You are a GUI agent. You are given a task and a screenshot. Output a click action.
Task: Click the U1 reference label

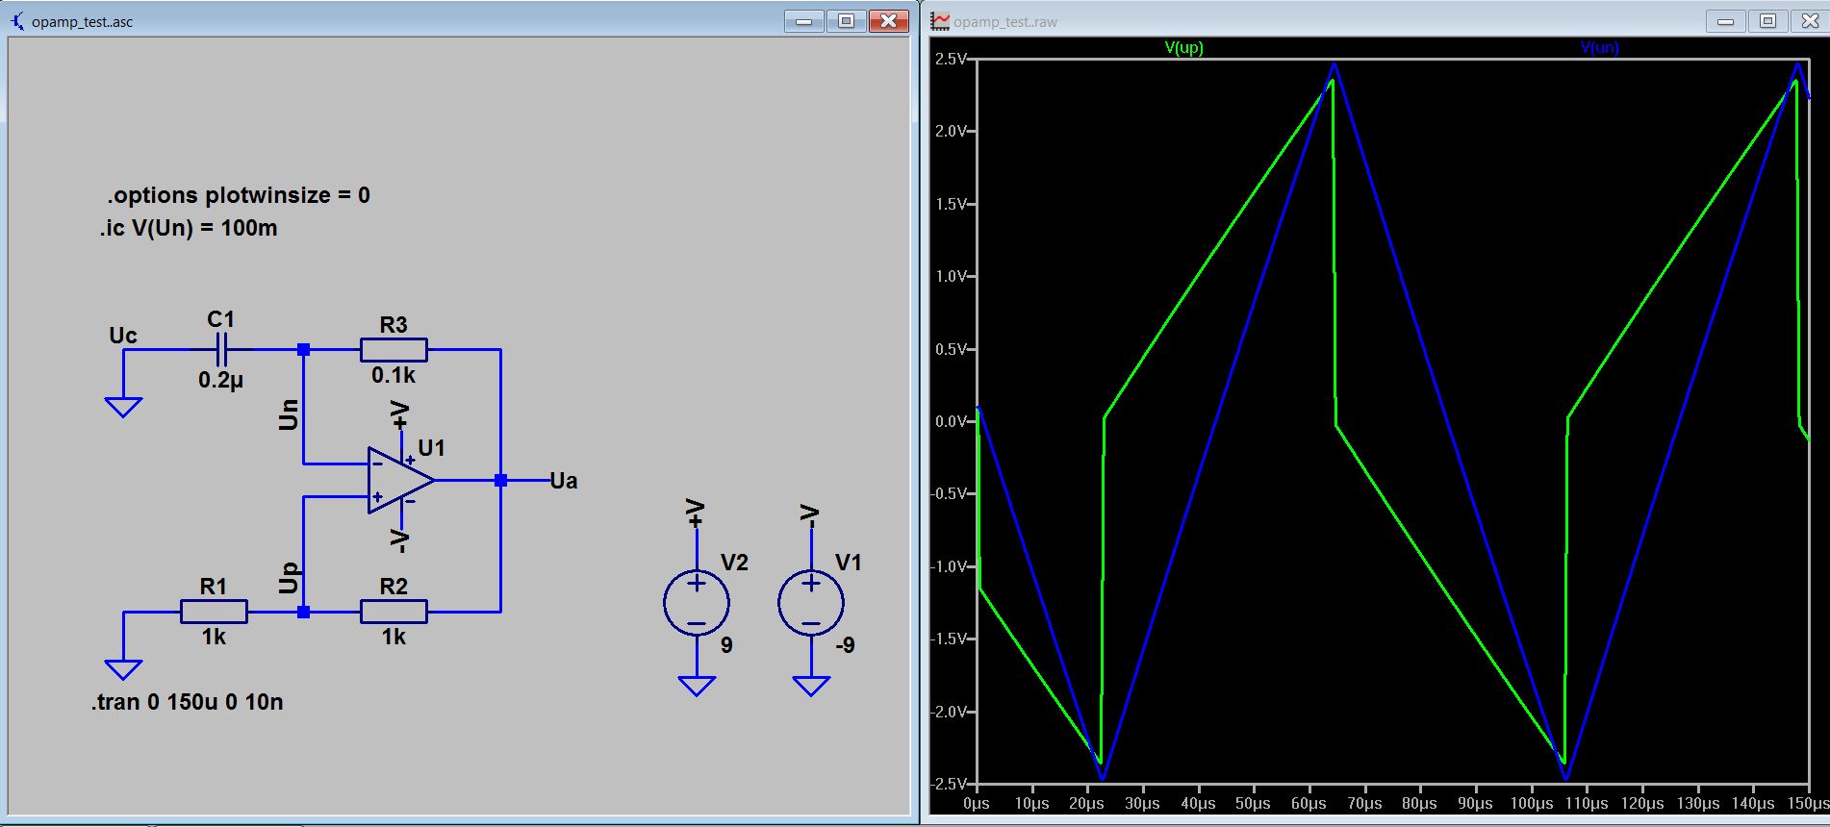[x=431, y=448]
